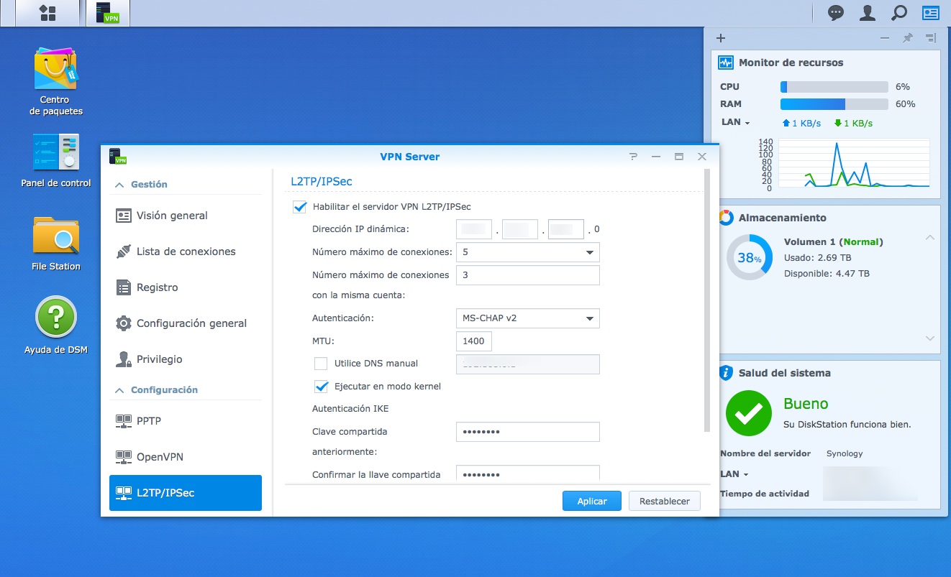This screenshot has width=951, height=577.
Task: Open Centro de paquetes desktop icon
Action: 55,82
